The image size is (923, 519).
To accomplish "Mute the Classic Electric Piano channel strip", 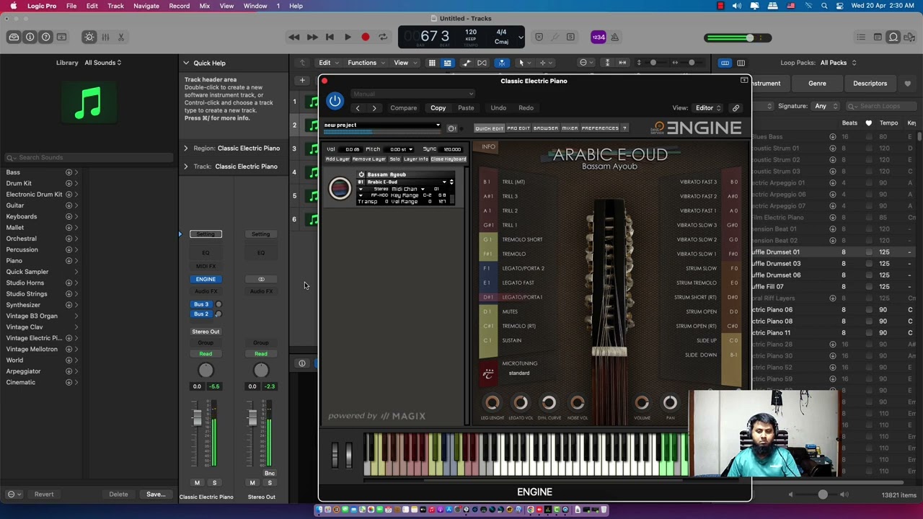I will tap(197, 483).
